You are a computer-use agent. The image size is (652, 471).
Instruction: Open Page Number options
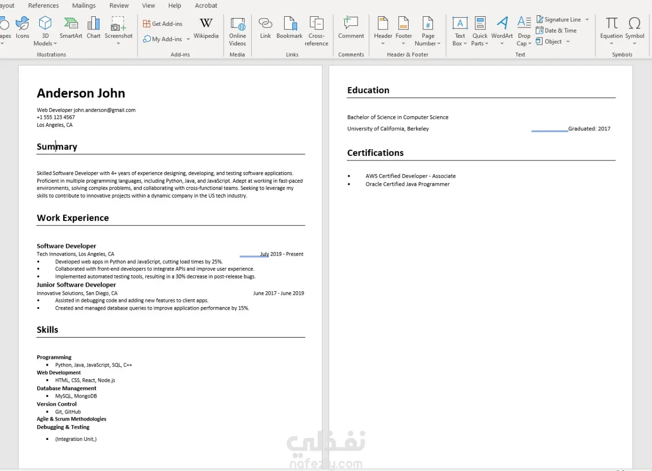428,32
